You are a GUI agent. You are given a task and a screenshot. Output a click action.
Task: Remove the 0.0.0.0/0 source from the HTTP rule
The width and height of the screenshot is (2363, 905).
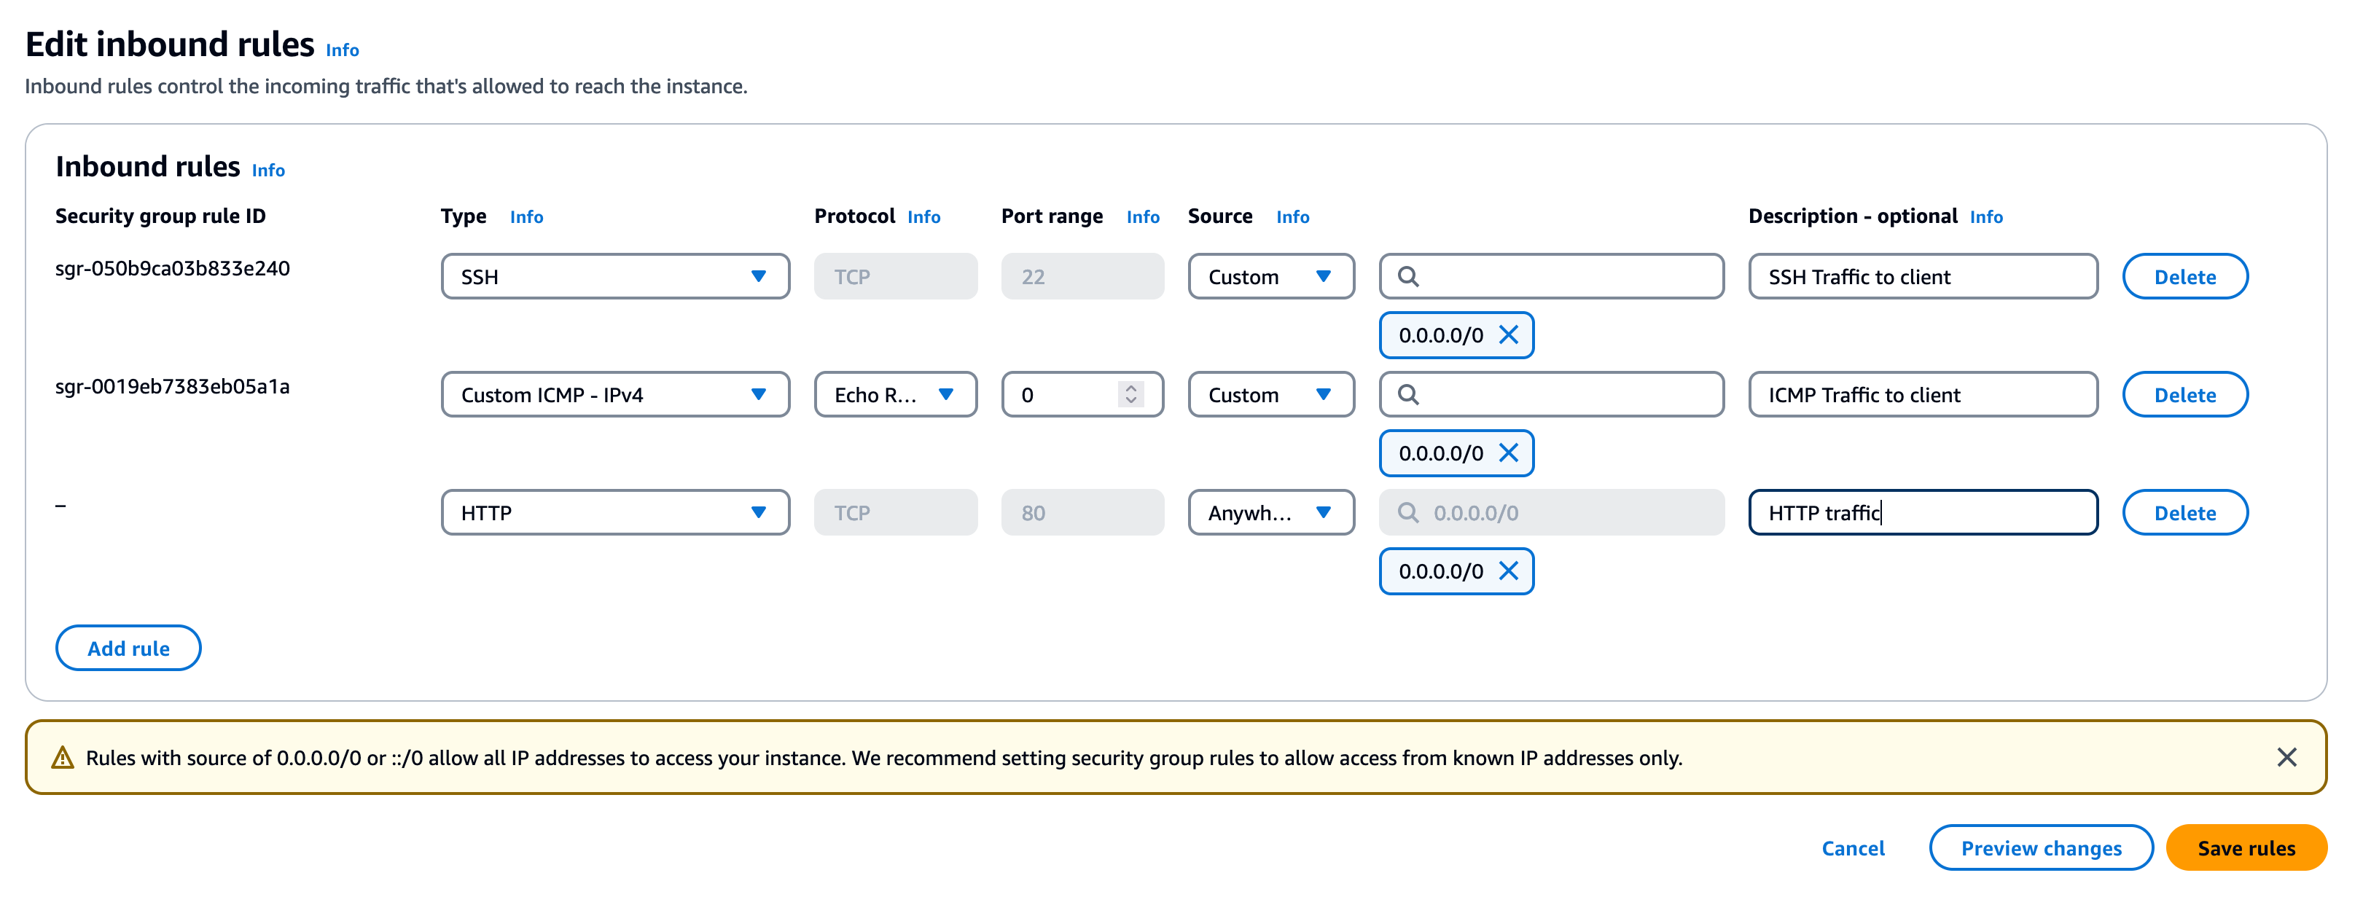tap(1507, 571)
